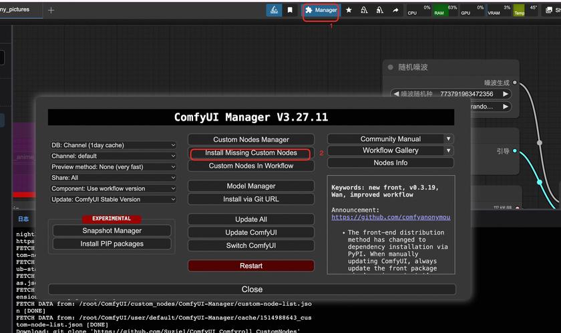561x333 pixels.
Task: Click the 噪波随机种 seed value 773791963472356
Action: tap(467, 94)
